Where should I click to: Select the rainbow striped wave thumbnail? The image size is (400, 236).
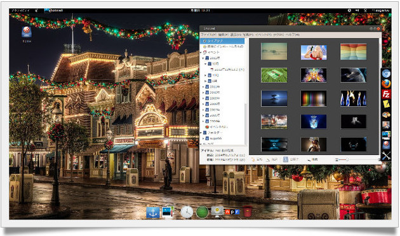click(x=353, y=52)
